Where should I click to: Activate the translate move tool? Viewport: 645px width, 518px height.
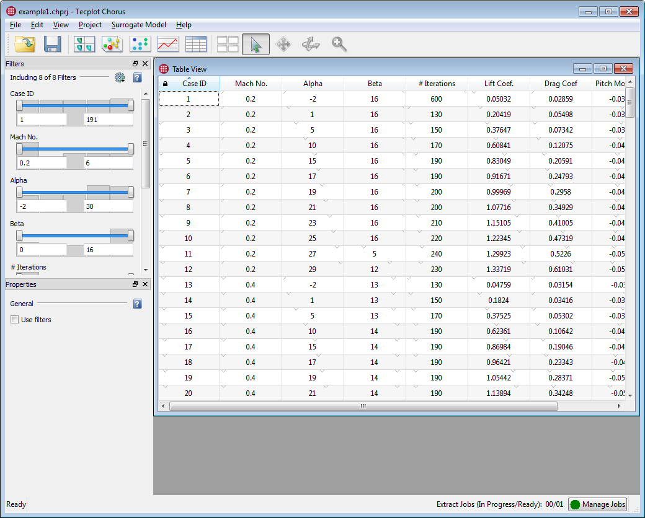[x=283, y=44]
